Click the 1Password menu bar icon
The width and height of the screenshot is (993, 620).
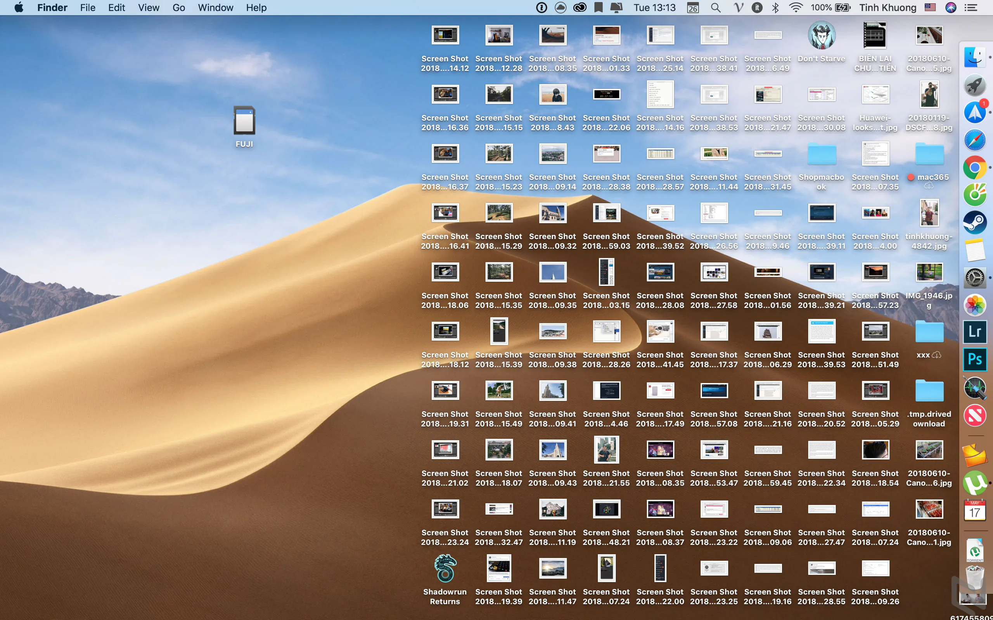pos(541,7)
